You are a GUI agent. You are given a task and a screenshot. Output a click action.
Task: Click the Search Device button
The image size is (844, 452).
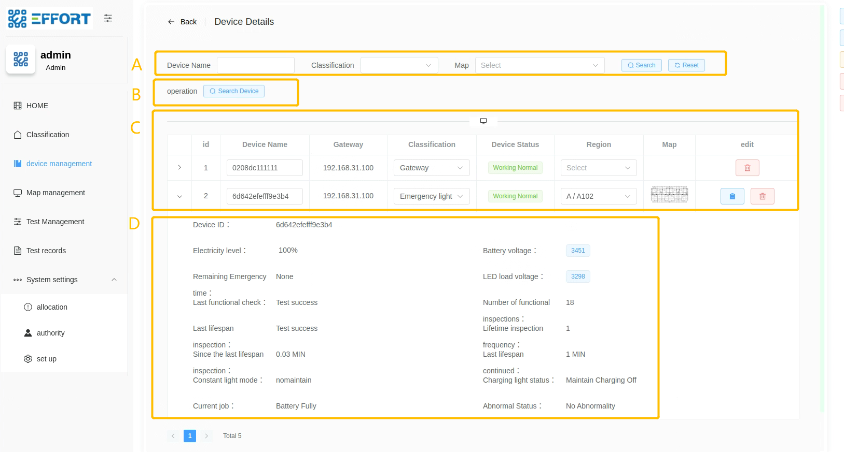click(234, 91)
